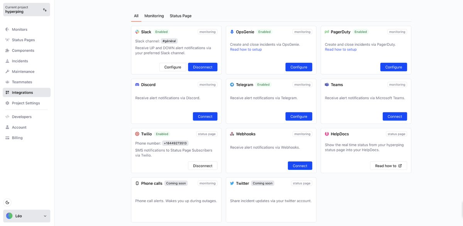Click the external link icon on Read how to
463x226 pixels.
[x=400, y=166]
